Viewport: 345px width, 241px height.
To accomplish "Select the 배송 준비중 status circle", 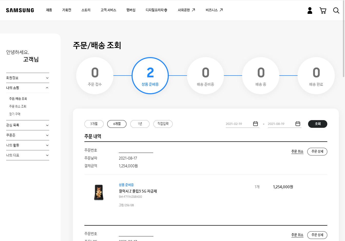I will (205, 76).
